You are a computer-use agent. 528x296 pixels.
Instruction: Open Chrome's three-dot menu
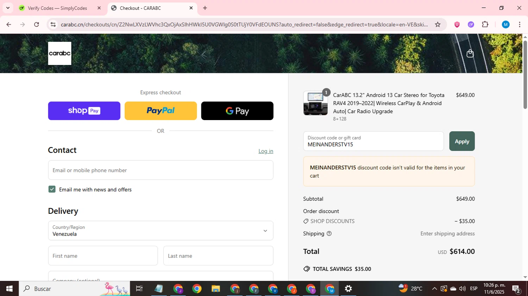point(520,25)
